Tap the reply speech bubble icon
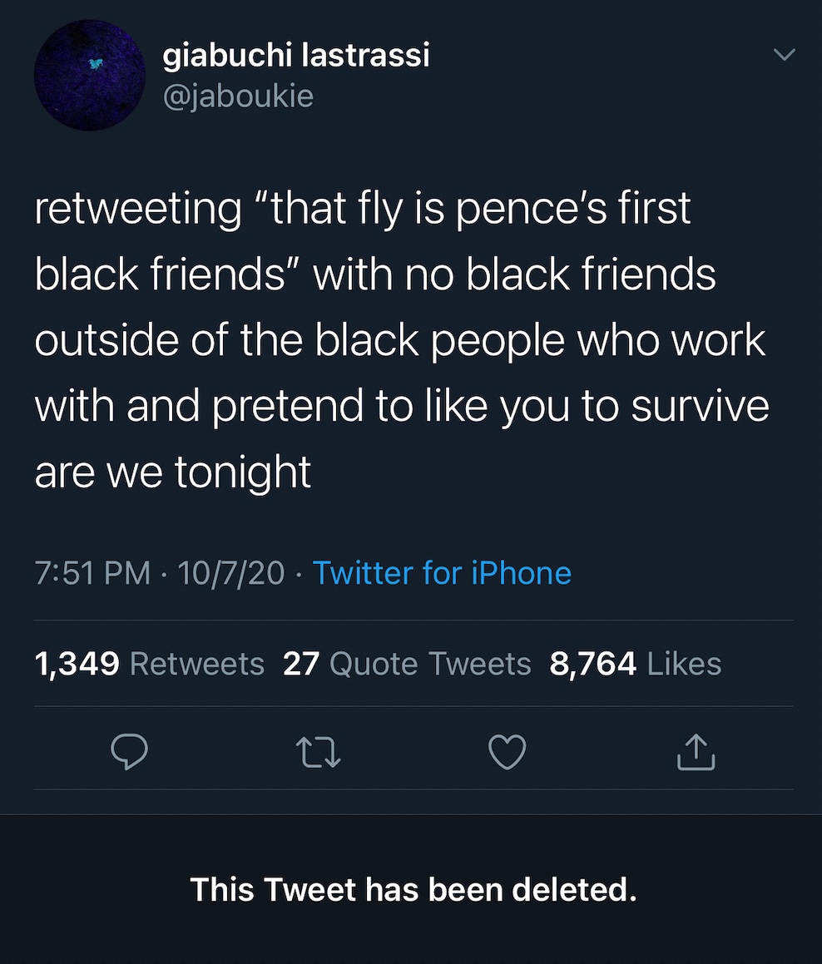 (x=130, y=752)
